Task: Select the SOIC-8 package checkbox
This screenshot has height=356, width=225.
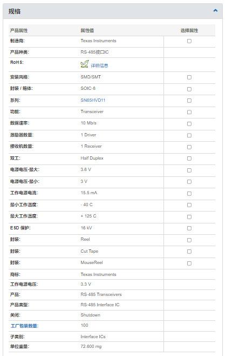Action: tap(189, 89)
